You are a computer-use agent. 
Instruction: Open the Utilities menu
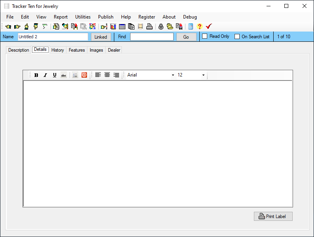[x=83, y=17]
